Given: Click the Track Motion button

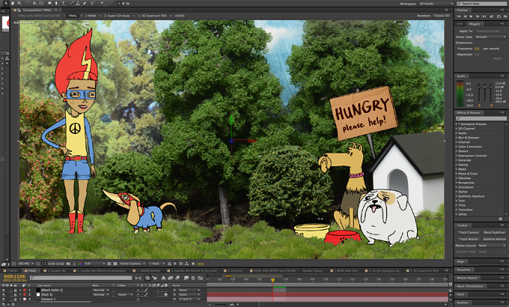Looking at the screenshot, I should coord(469,239).
